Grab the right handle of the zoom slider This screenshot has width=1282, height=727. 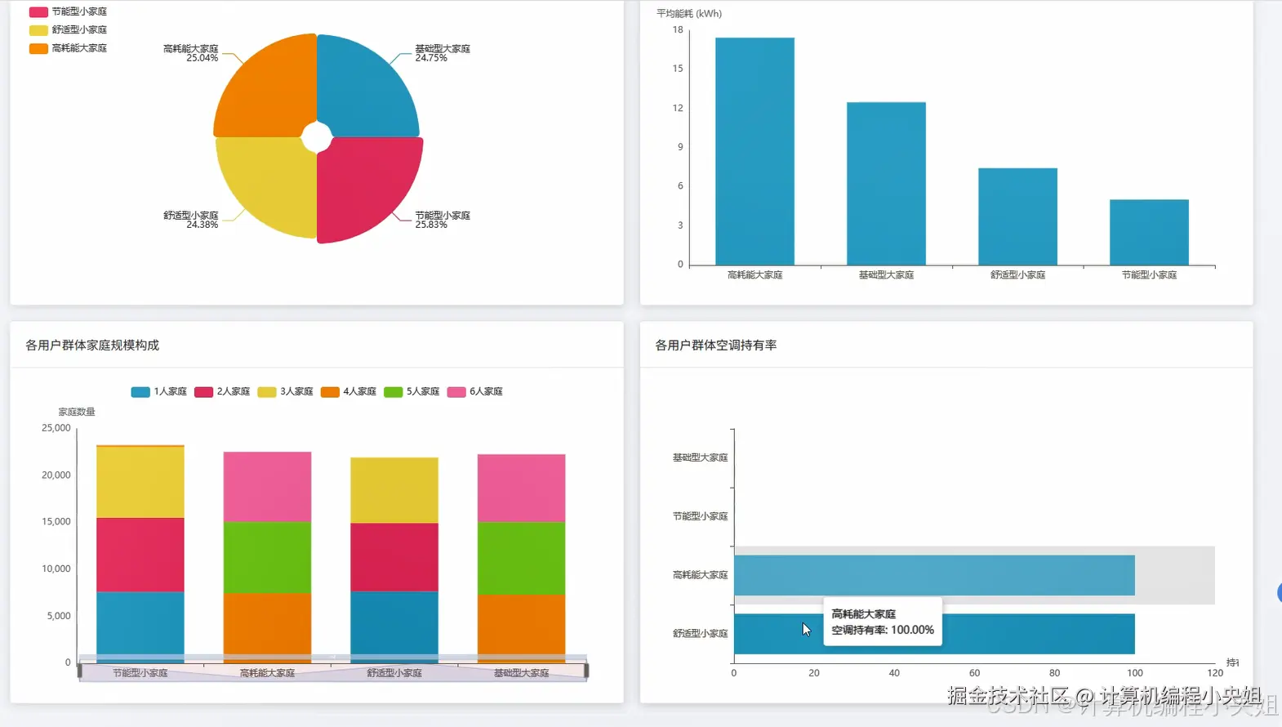(x=586, y=671)
